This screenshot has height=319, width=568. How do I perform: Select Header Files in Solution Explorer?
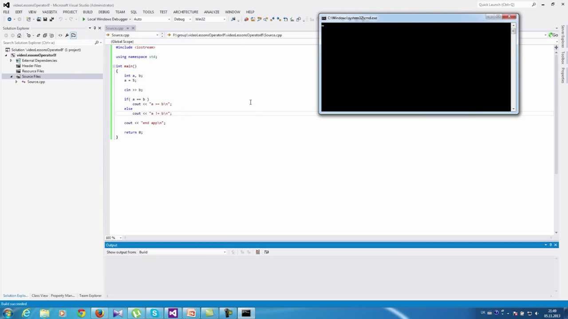tap(32, 66)
